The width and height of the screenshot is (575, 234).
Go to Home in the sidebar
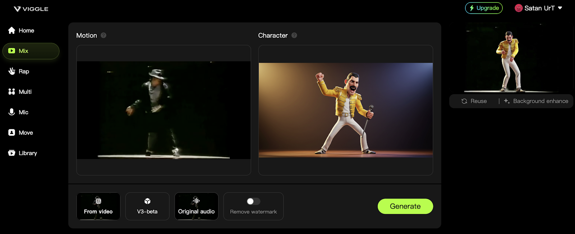[x=21, y=30]
